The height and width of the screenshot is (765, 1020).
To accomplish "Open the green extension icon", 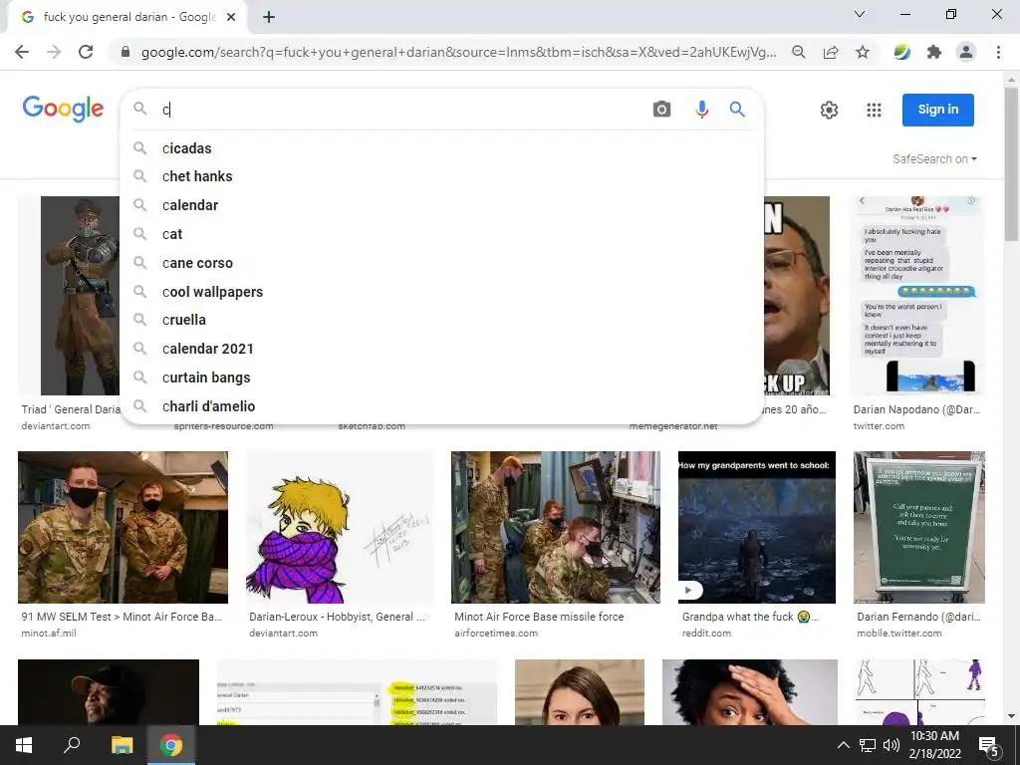I will point(901,52).
